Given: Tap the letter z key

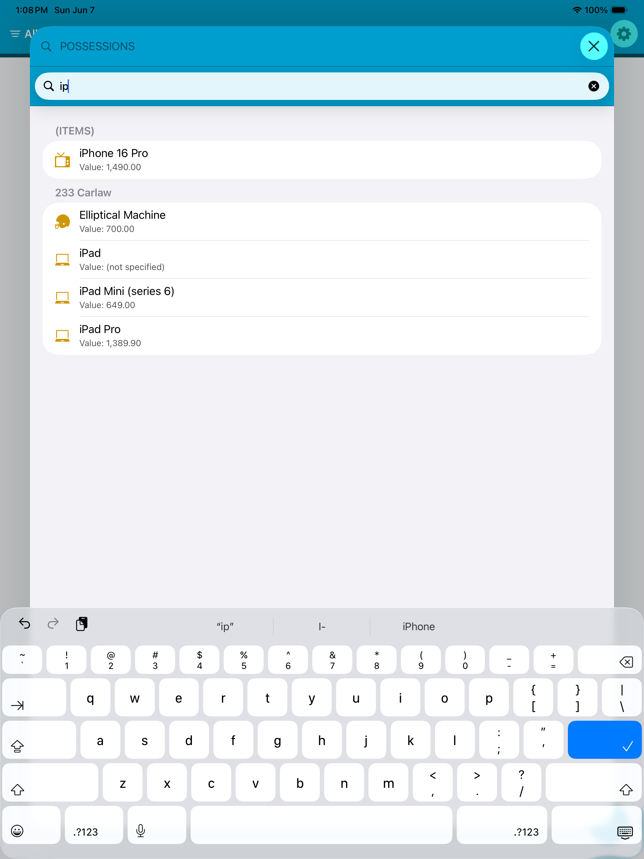Looking at the screenshot, I should [x=122, y=783].
